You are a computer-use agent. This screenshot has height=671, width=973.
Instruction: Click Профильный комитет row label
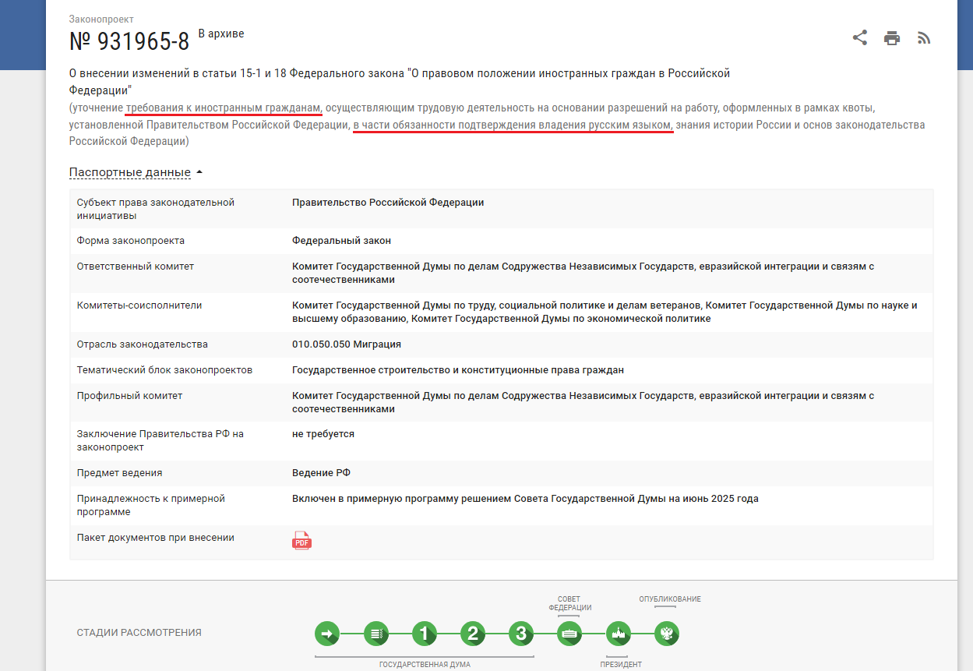click(x=129, y=396)
